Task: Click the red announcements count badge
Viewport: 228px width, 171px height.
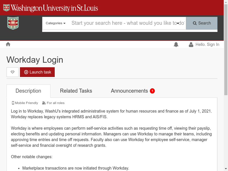Action: click(152, 91)
